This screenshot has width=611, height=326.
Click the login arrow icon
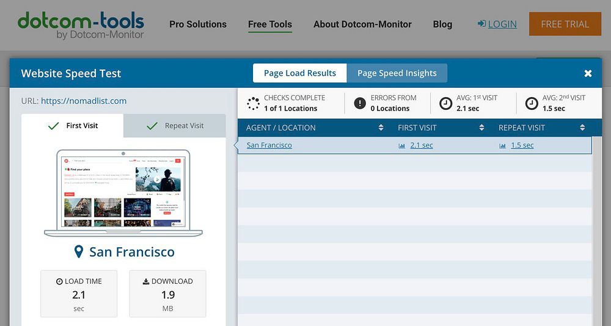481,24
